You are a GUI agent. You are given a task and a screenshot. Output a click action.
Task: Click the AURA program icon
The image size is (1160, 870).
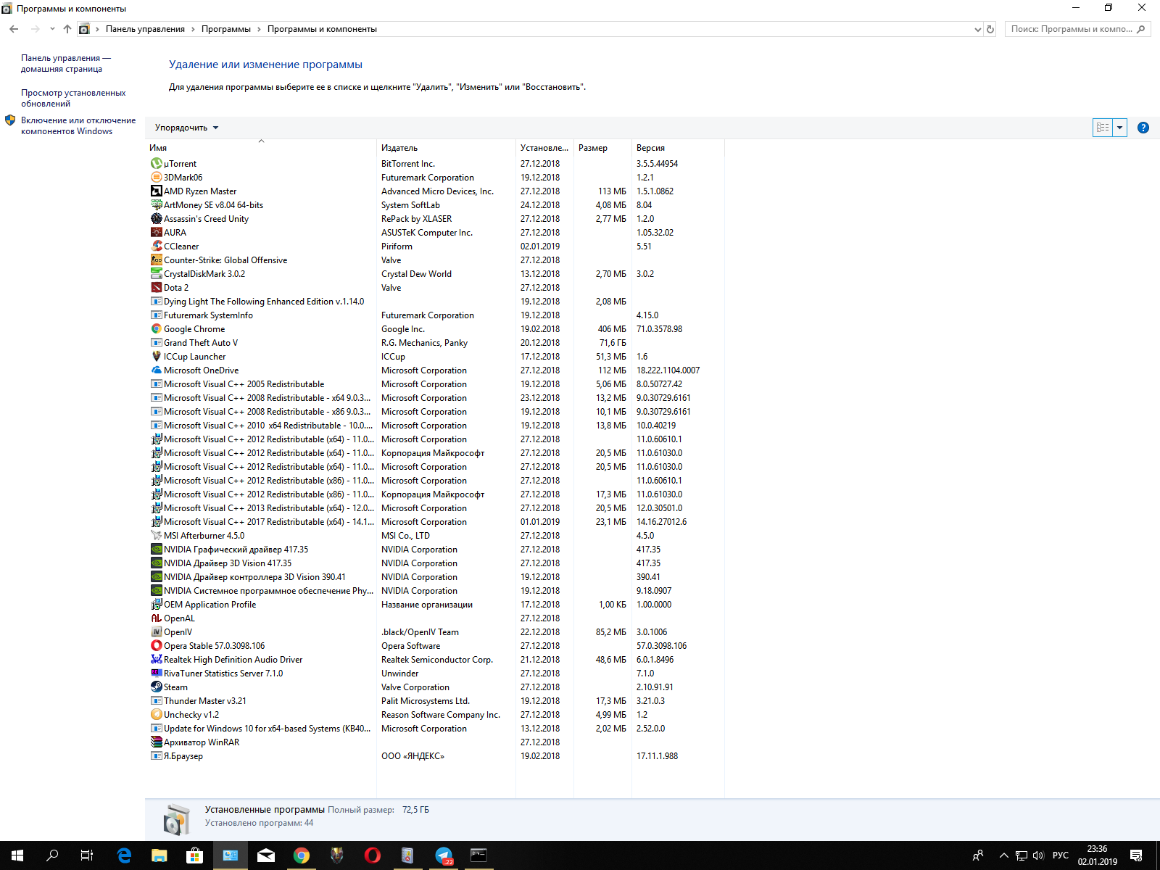pyautogui.click(x=156, y=233)
